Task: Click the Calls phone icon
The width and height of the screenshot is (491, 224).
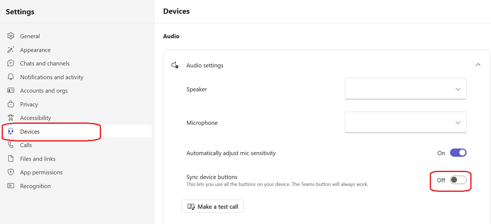Action: tap(11, 145)
